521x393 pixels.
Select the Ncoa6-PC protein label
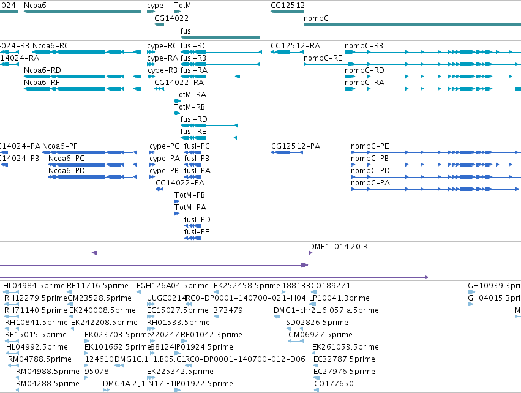click(x=66, y=159)
